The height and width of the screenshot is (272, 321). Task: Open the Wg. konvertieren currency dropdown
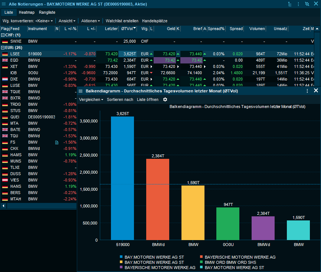coord(28,21)
